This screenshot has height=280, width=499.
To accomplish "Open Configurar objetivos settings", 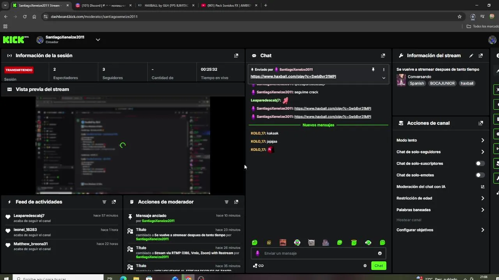I will coord(440,230).
